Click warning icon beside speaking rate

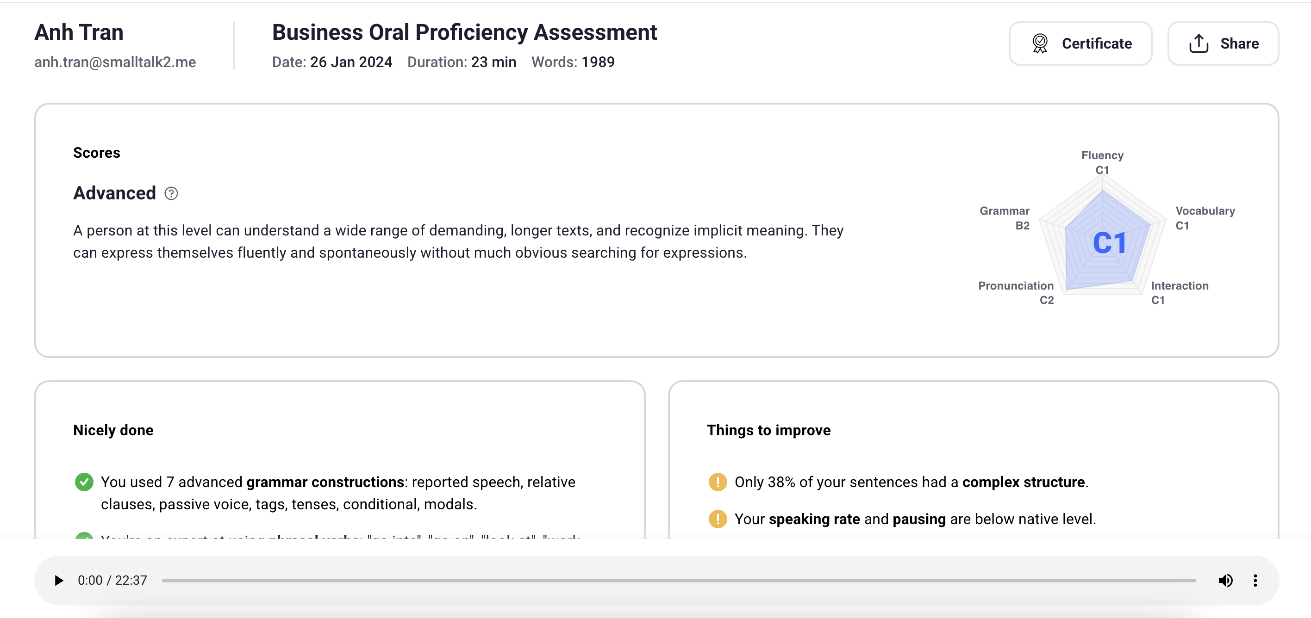pyautogui.click(x=718, y=519)
